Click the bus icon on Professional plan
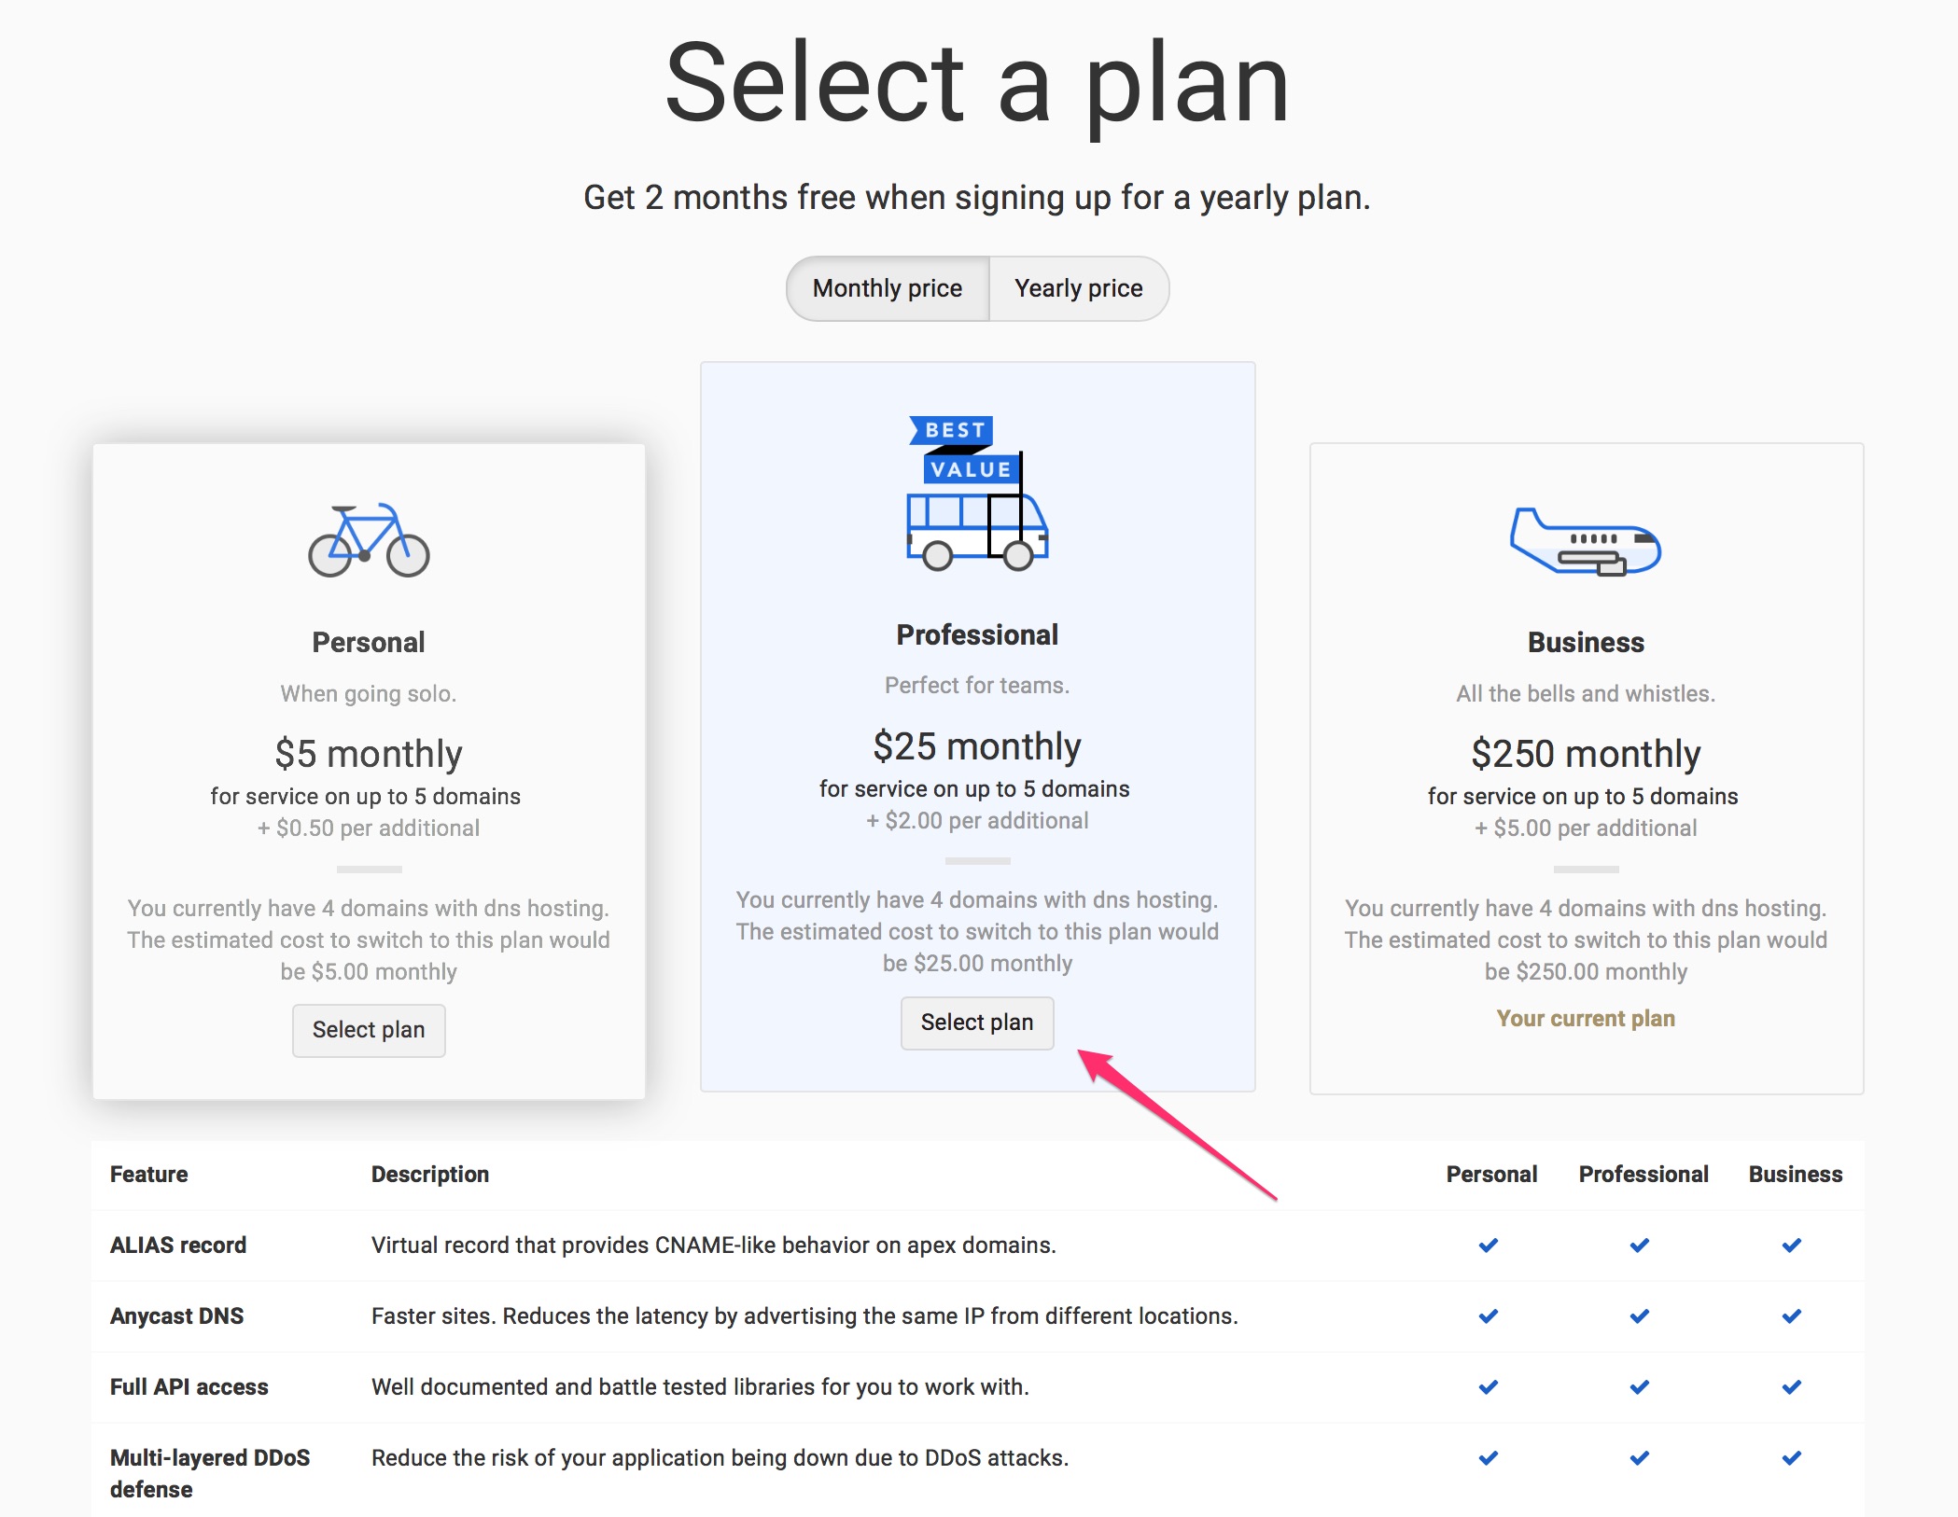The height and width of the screenshot is (1517, 1958). pos(977,527)
